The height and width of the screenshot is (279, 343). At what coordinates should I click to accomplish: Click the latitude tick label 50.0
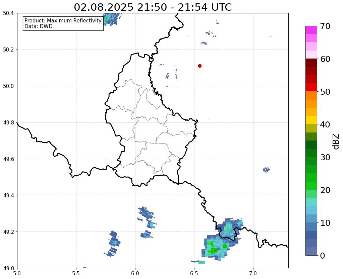coord(8,86)
